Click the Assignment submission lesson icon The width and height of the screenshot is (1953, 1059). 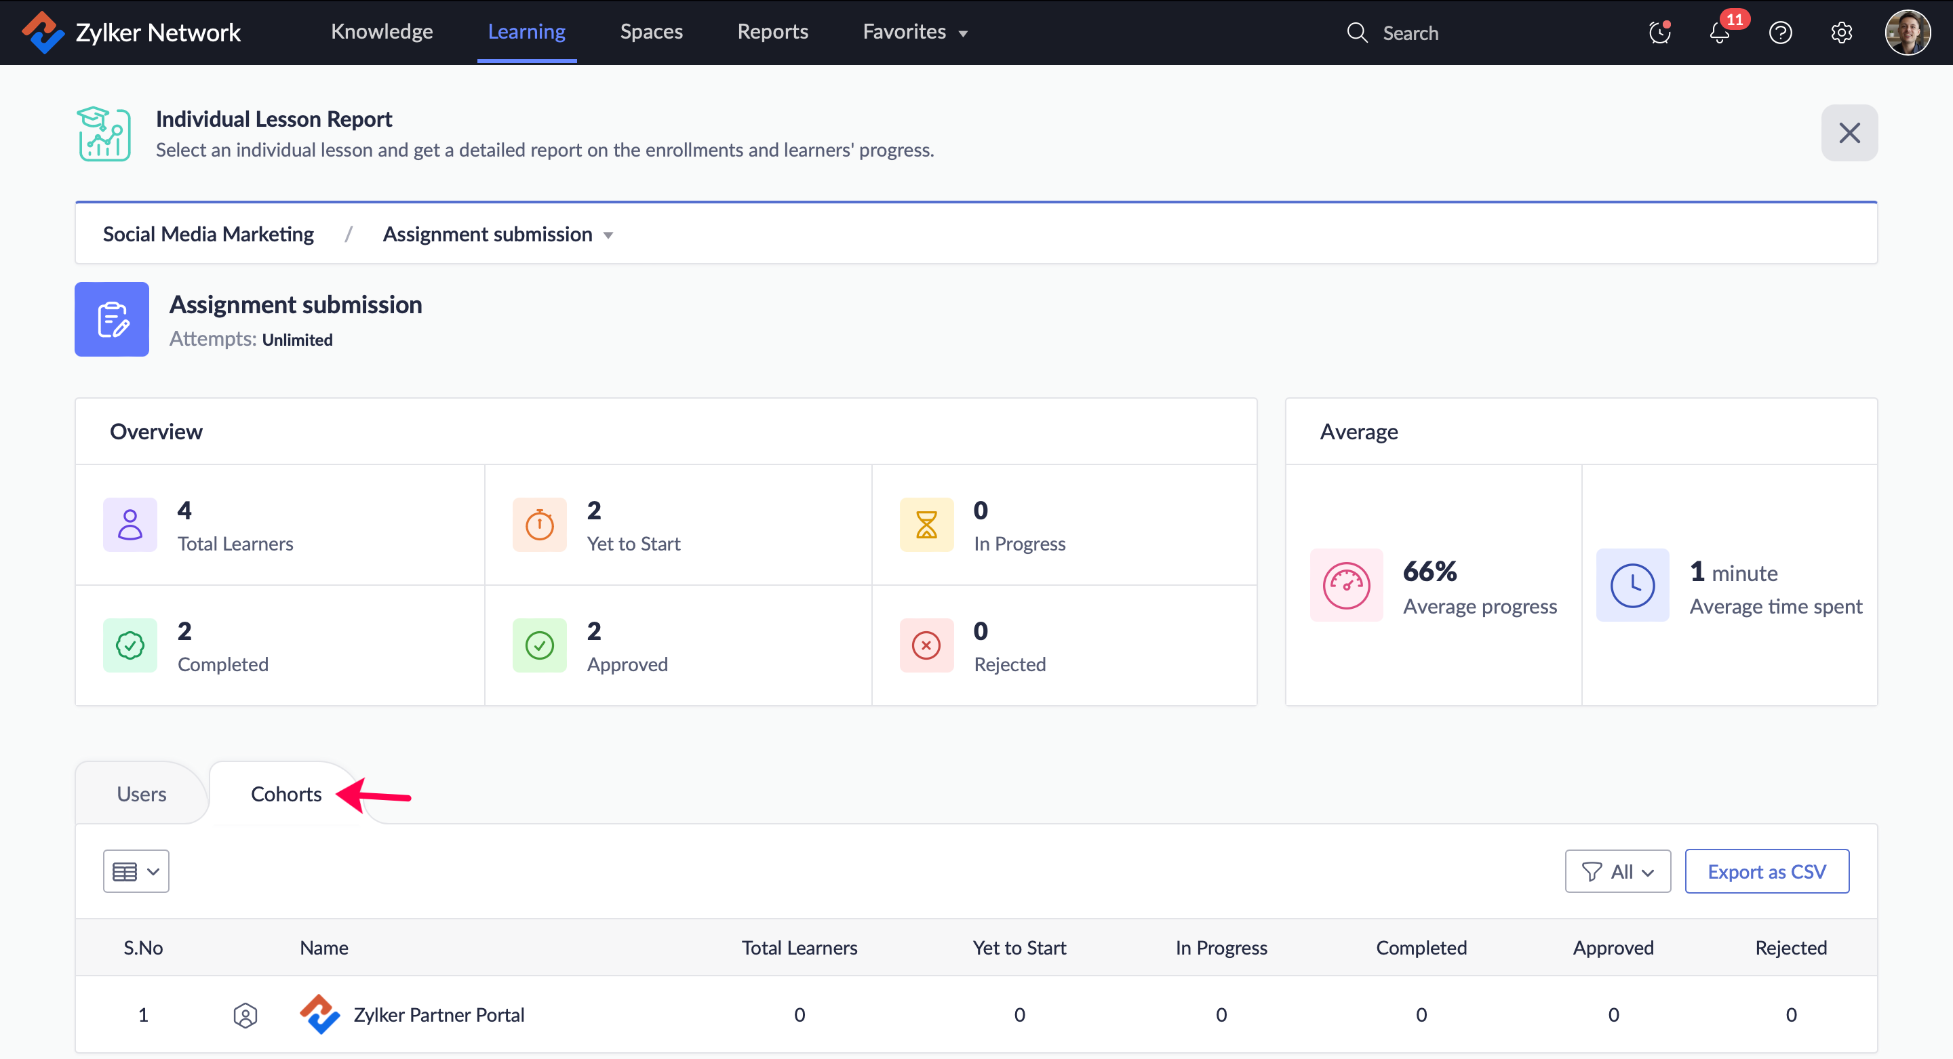[x=111, y=319]
